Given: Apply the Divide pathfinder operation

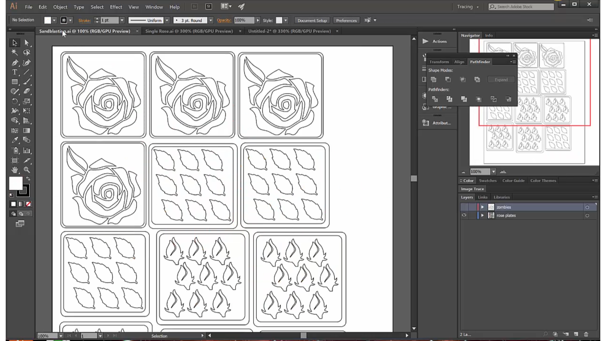Looking at the screenshot, I should 435,99.
